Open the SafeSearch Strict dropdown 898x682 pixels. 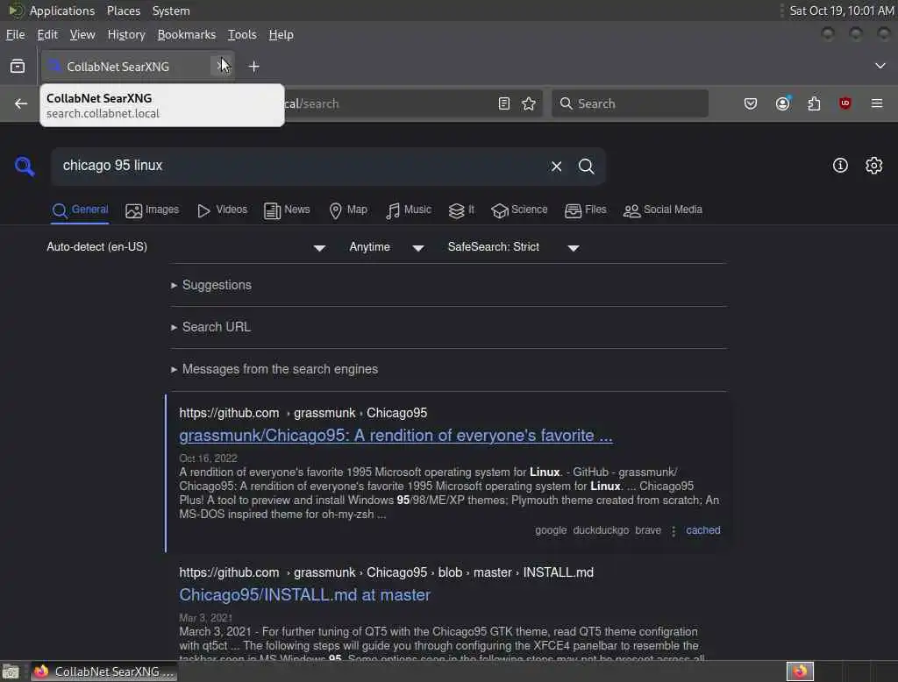coord(513,247)
